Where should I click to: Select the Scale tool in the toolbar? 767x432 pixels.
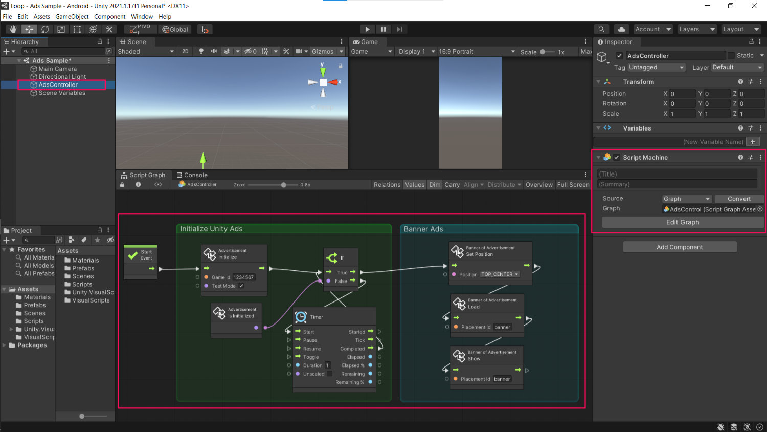61,29
